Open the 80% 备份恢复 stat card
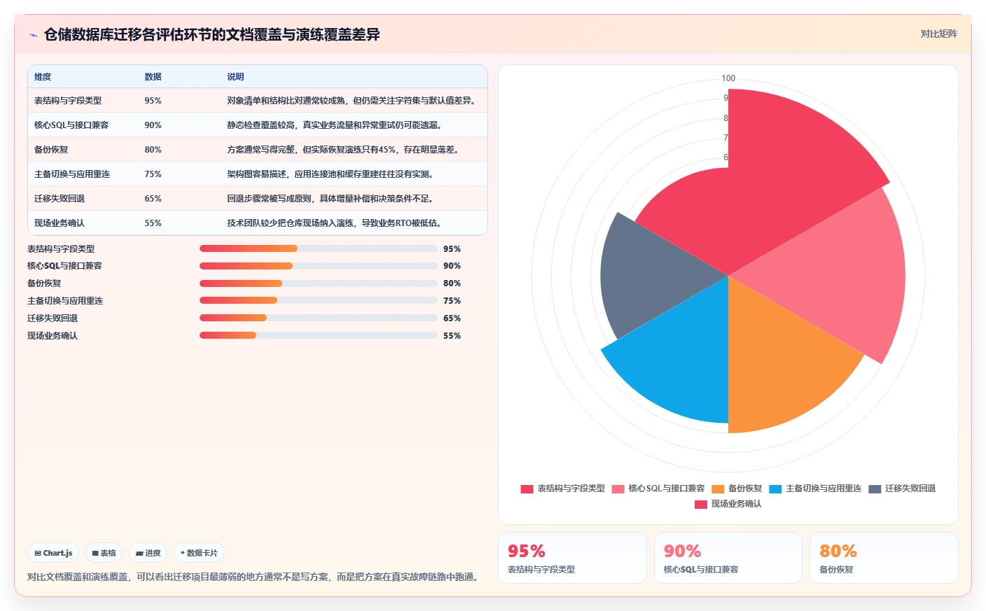Screen dimensions: 986x611 pos(884,558)
